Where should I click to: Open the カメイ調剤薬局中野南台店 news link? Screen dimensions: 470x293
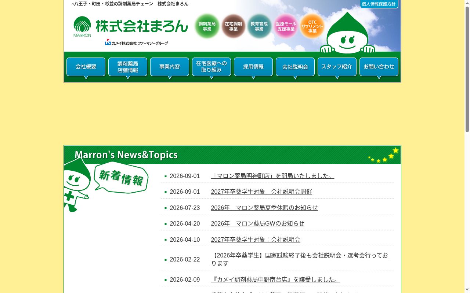pyautogui.click(x=275, y=279)
